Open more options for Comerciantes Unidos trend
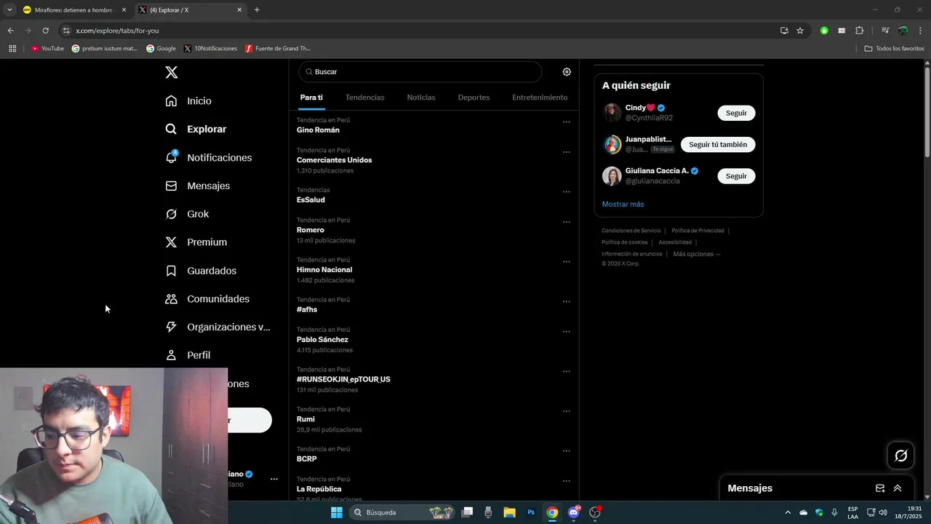Image resolution: width=931 pixels, height=524 pixels. [566, 152]
